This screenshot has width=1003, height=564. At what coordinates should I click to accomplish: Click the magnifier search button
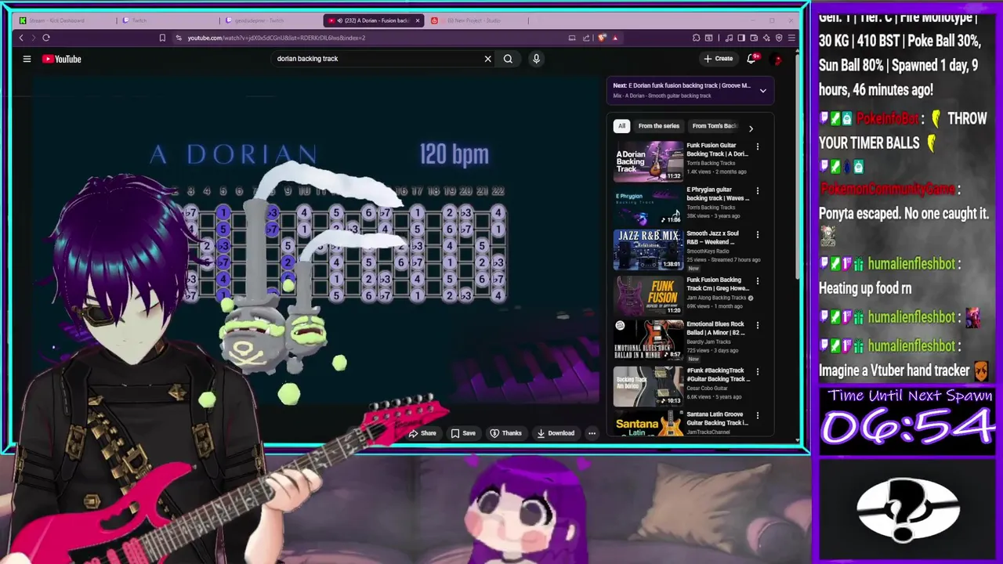click(x=508, y=59)
